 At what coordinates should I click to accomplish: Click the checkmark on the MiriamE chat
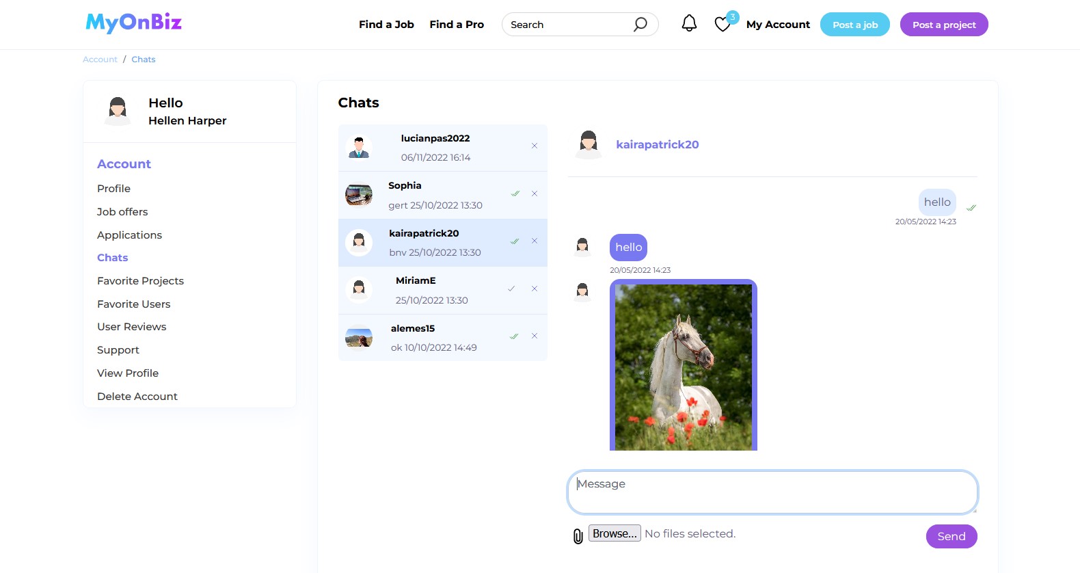[x=511, y=289]
